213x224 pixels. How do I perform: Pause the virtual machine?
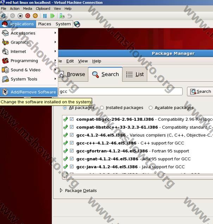point(45,16)
